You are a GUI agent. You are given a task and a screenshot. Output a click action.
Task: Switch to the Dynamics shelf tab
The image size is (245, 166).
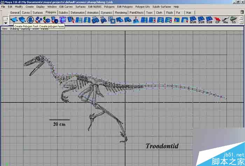point(106,13)
